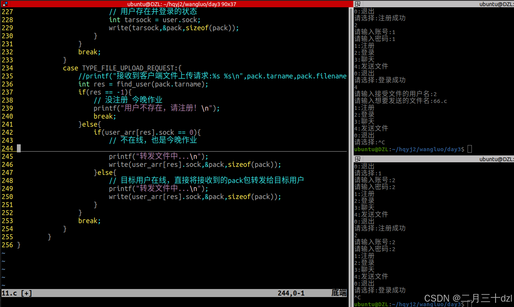Click shell prompt in top-right terminal
The height and width of the screenshot is (307, 514).
click(x=409, y=149)
